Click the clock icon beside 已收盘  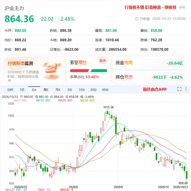[137, 19]
